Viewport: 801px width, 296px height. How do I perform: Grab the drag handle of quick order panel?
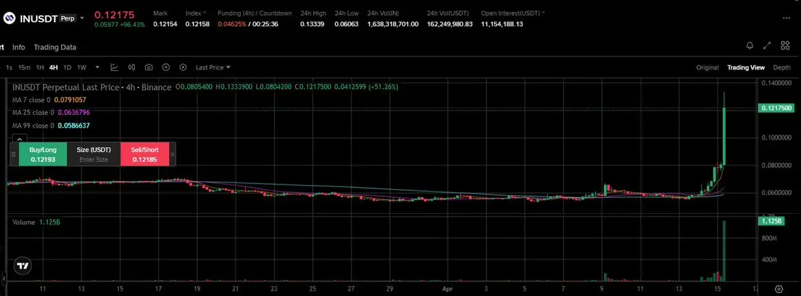point(14,154)
